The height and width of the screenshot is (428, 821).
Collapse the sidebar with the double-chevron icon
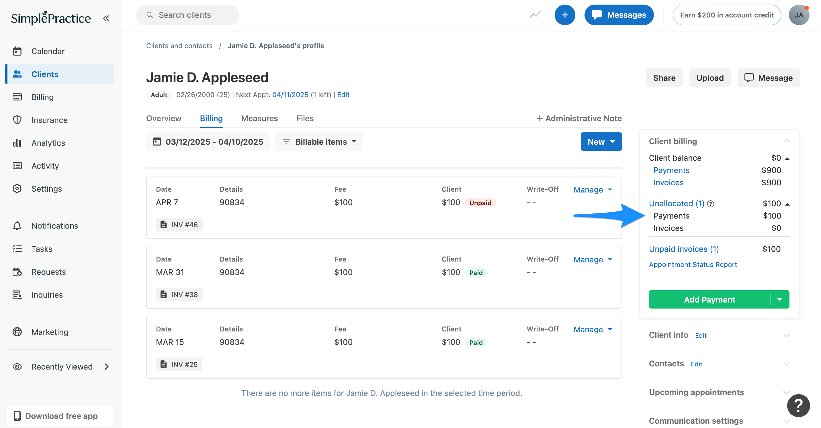106,18
